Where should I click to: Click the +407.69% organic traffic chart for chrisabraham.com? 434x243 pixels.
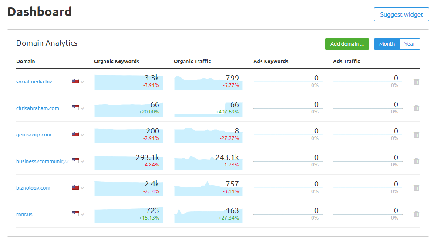pyautogui.click(x=209, y=109)
